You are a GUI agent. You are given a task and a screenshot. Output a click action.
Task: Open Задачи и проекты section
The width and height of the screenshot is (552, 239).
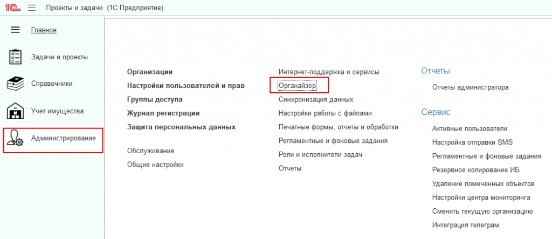point(59,57)
